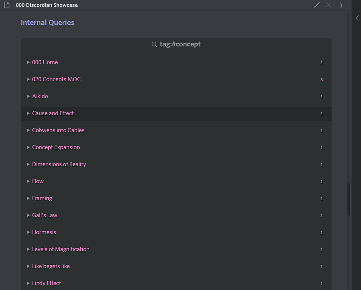Open the Aikido note
The image size is (361, 290).
click(x=40, y=96)
